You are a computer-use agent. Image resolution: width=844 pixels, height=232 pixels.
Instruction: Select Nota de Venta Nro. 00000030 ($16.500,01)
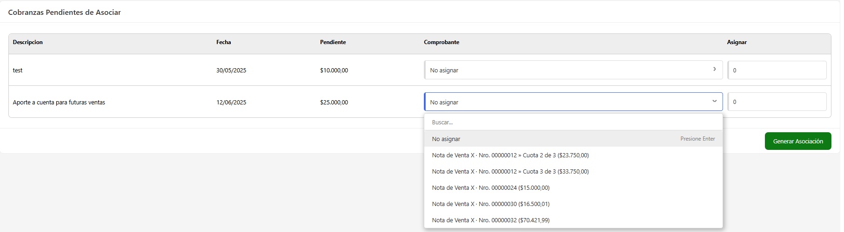point(490,204)
